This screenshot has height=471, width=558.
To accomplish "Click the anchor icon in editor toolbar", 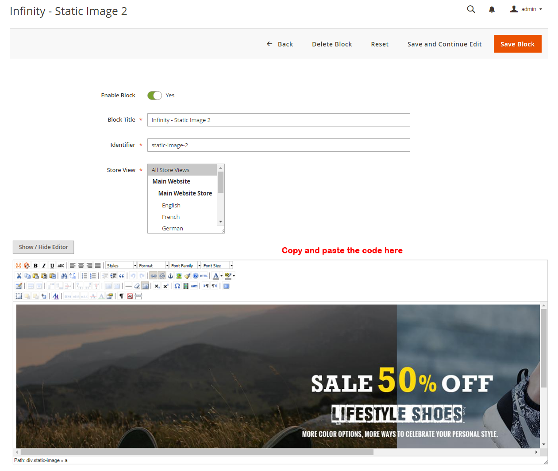I will pos(170,276).
